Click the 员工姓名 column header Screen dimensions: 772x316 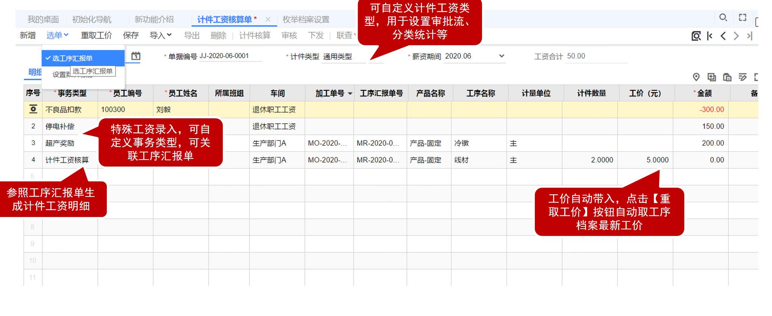tap(181, 93)
